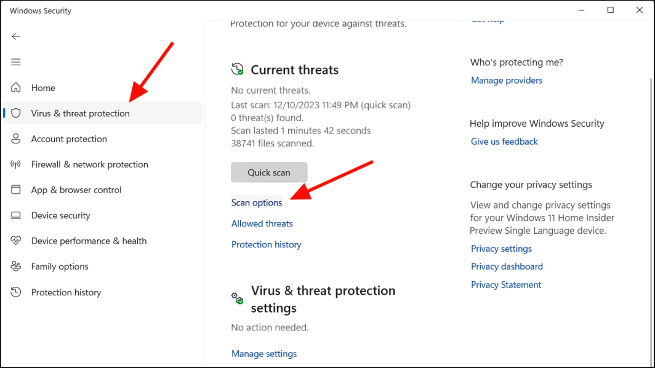Screen dimensions: 655x368
Task: Open the Manage providers link
Action: coord(507,81)
